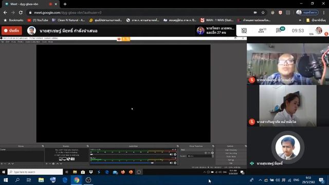The width and height of the screenshot is (329, 185).
Task: Open the notification center icon
Action: tap(321, 180)
